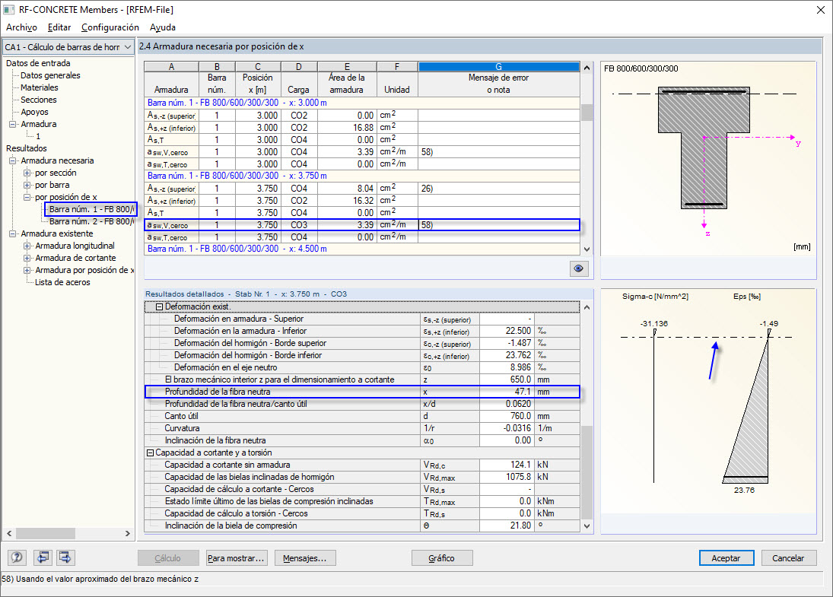Select 'Lista de aceros' in the navigator
Viewport: 833px width, 597px height.
click(62, 282)
